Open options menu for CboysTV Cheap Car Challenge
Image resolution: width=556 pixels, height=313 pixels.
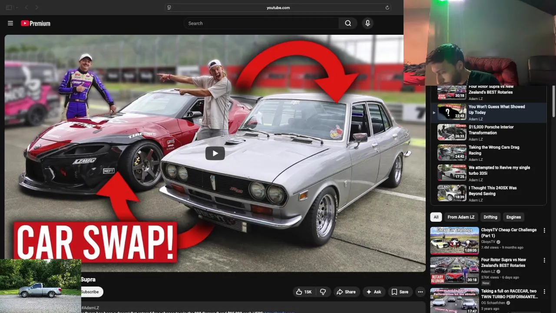[x=544, y=230]
